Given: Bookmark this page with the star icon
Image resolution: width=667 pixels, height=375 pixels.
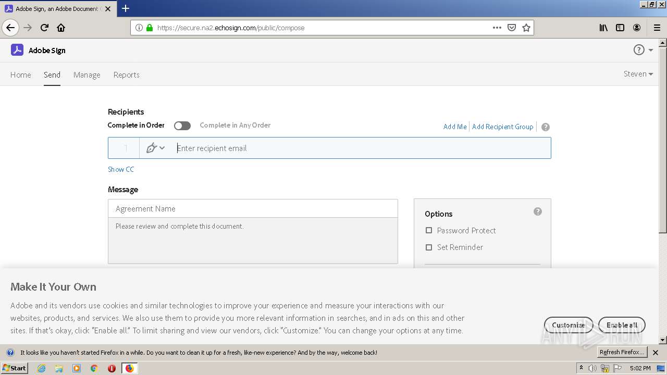Looking at the screenshot, I should point(526,28).
